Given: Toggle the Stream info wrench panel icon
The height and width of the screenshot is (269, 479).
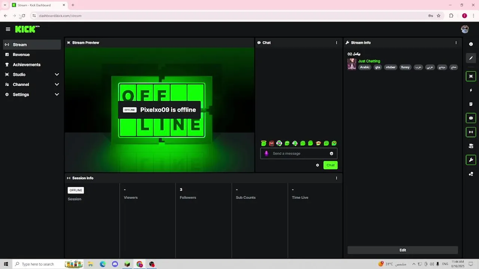Looking at the screenshot, I should click(x=471, y=160).
